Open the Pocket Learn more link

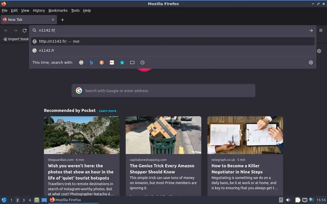coord(108,111)
